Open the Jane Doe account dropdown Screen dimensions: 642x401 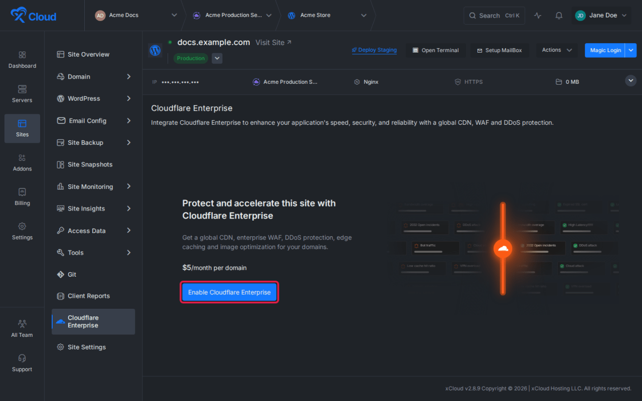tap(601, 16)
